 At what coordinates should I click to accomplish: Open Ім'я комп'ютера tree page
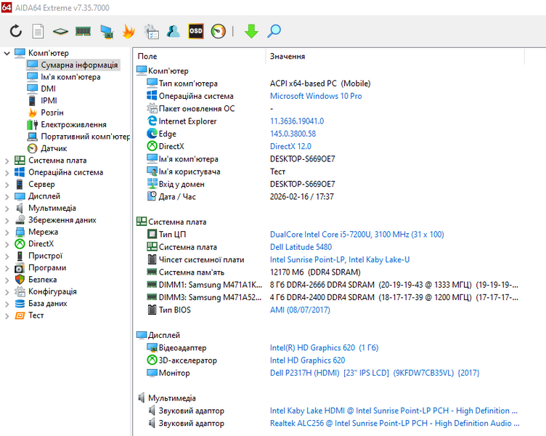click(64, 77)
